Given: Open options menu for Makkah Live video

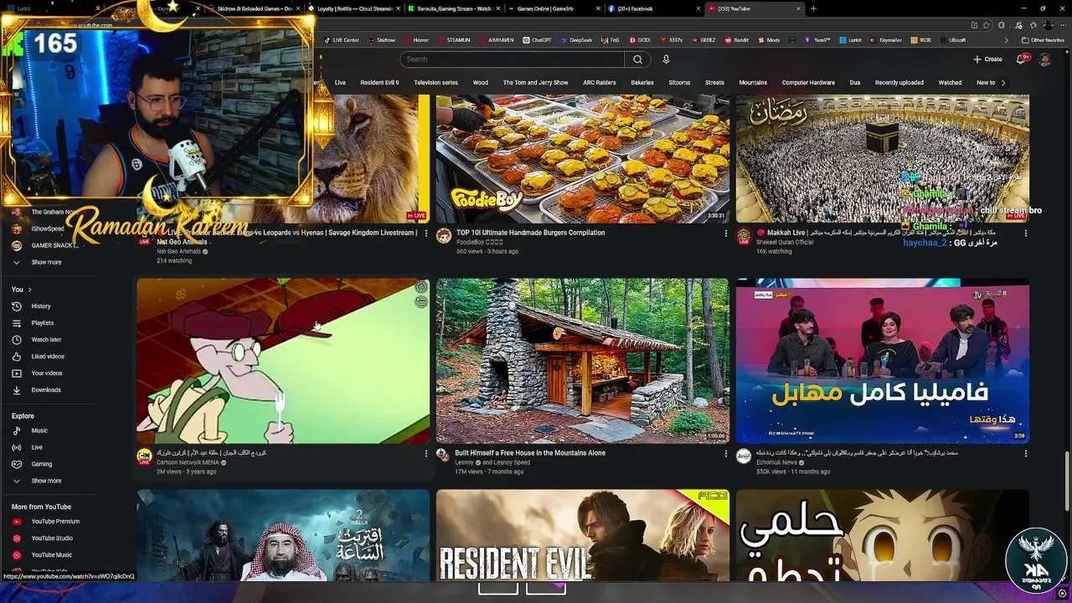Looking at the screenshot, I should point(1026,234).
